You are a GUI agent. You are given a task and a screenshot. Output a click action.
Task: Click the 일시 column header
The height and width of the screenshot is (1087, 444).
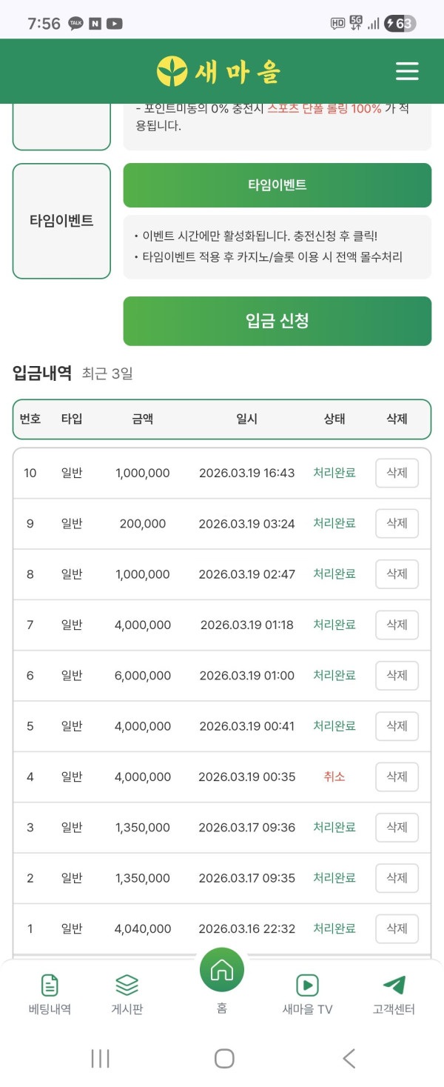(x=246, y=419)
